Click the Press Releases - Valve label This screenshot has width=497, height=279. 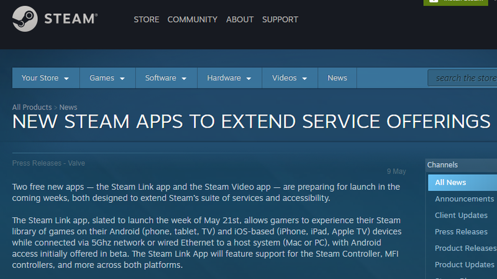[48, 163]
